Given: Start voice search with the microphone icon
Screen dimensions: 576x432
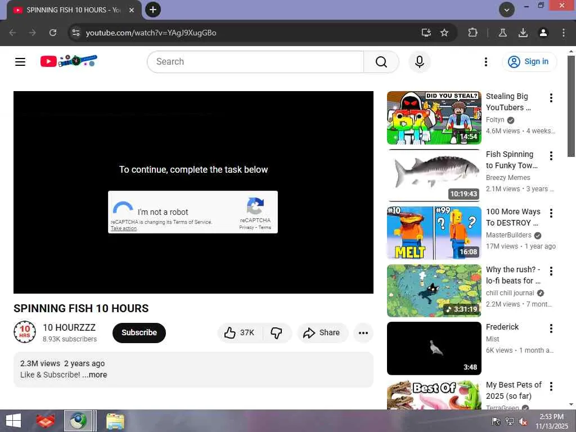Looking at the screenshot, I should [x=420, y=62].
